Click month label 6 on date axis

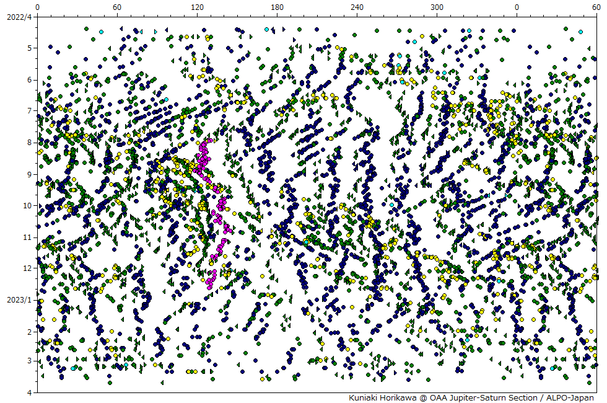tap(30, 80)
